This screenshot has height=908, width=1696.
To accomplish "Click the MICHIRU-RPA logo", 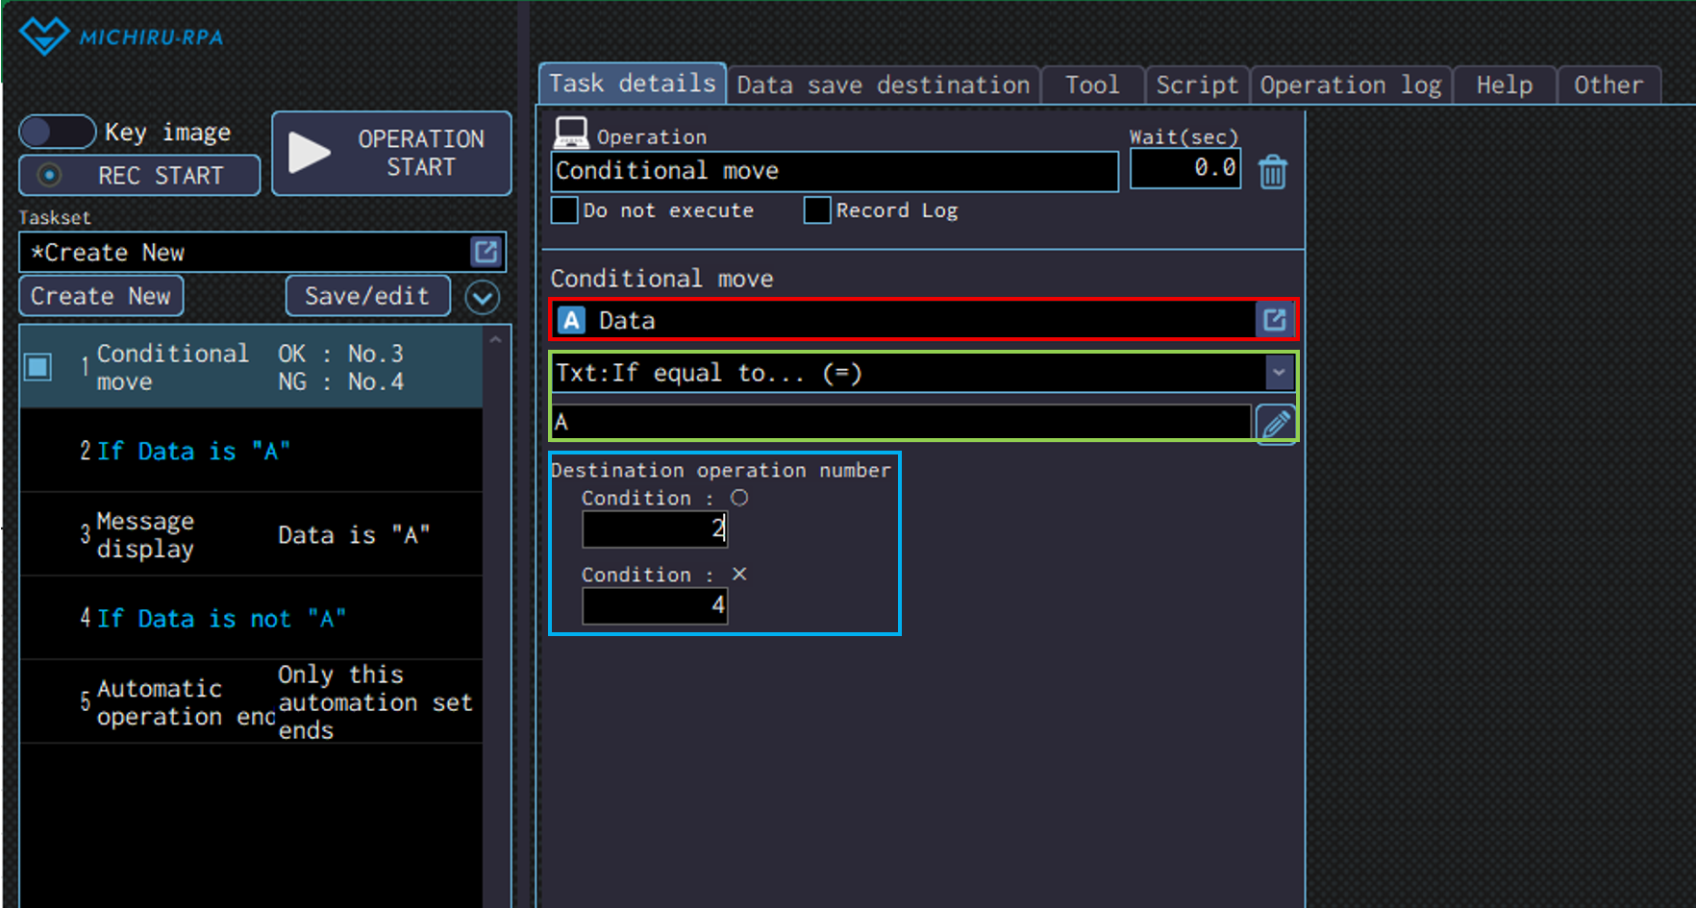I will (x=122, y=37).
